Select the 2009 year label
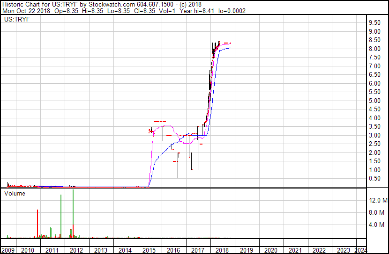The height and width of the screenshot is (254, 389). (8, 250)
